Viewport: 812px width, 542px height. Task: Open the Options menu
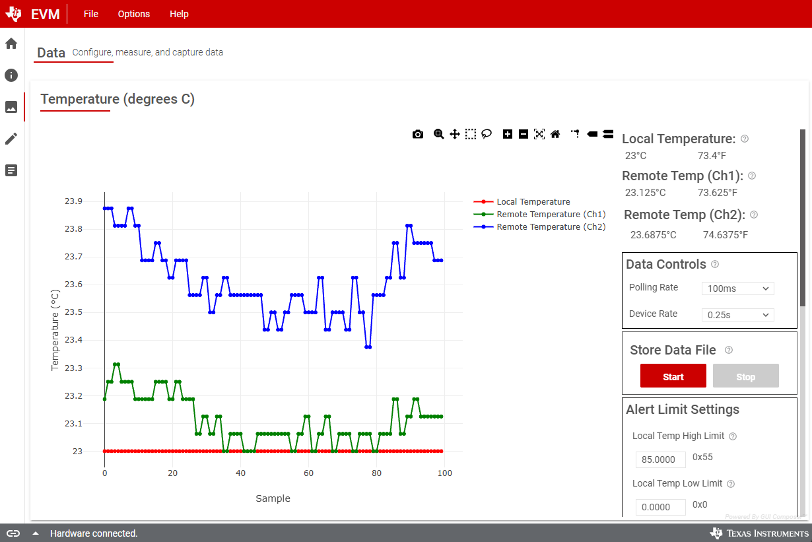point(134,14)
